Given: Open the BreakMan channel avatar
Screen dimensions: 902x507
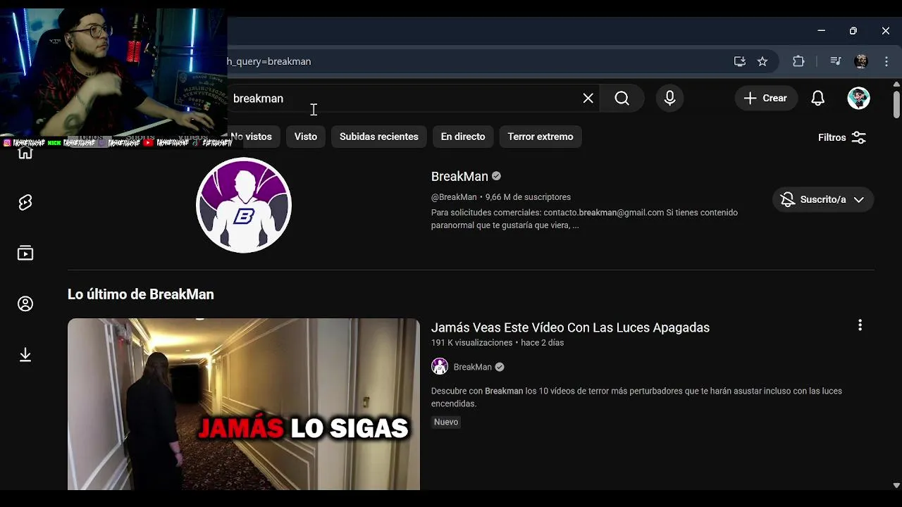Looking at the screenshot, I should 244,205.
